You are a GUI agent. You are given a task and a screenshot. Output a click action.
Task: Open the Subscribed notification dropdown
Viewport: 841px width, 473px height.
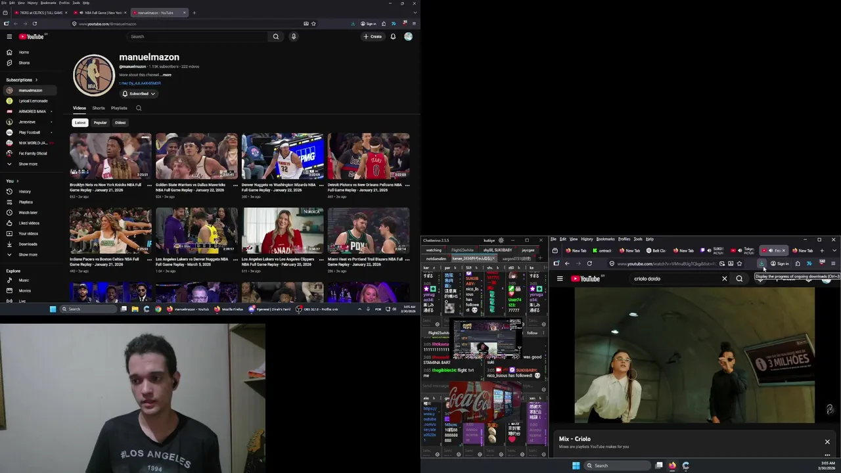(139, 94)
